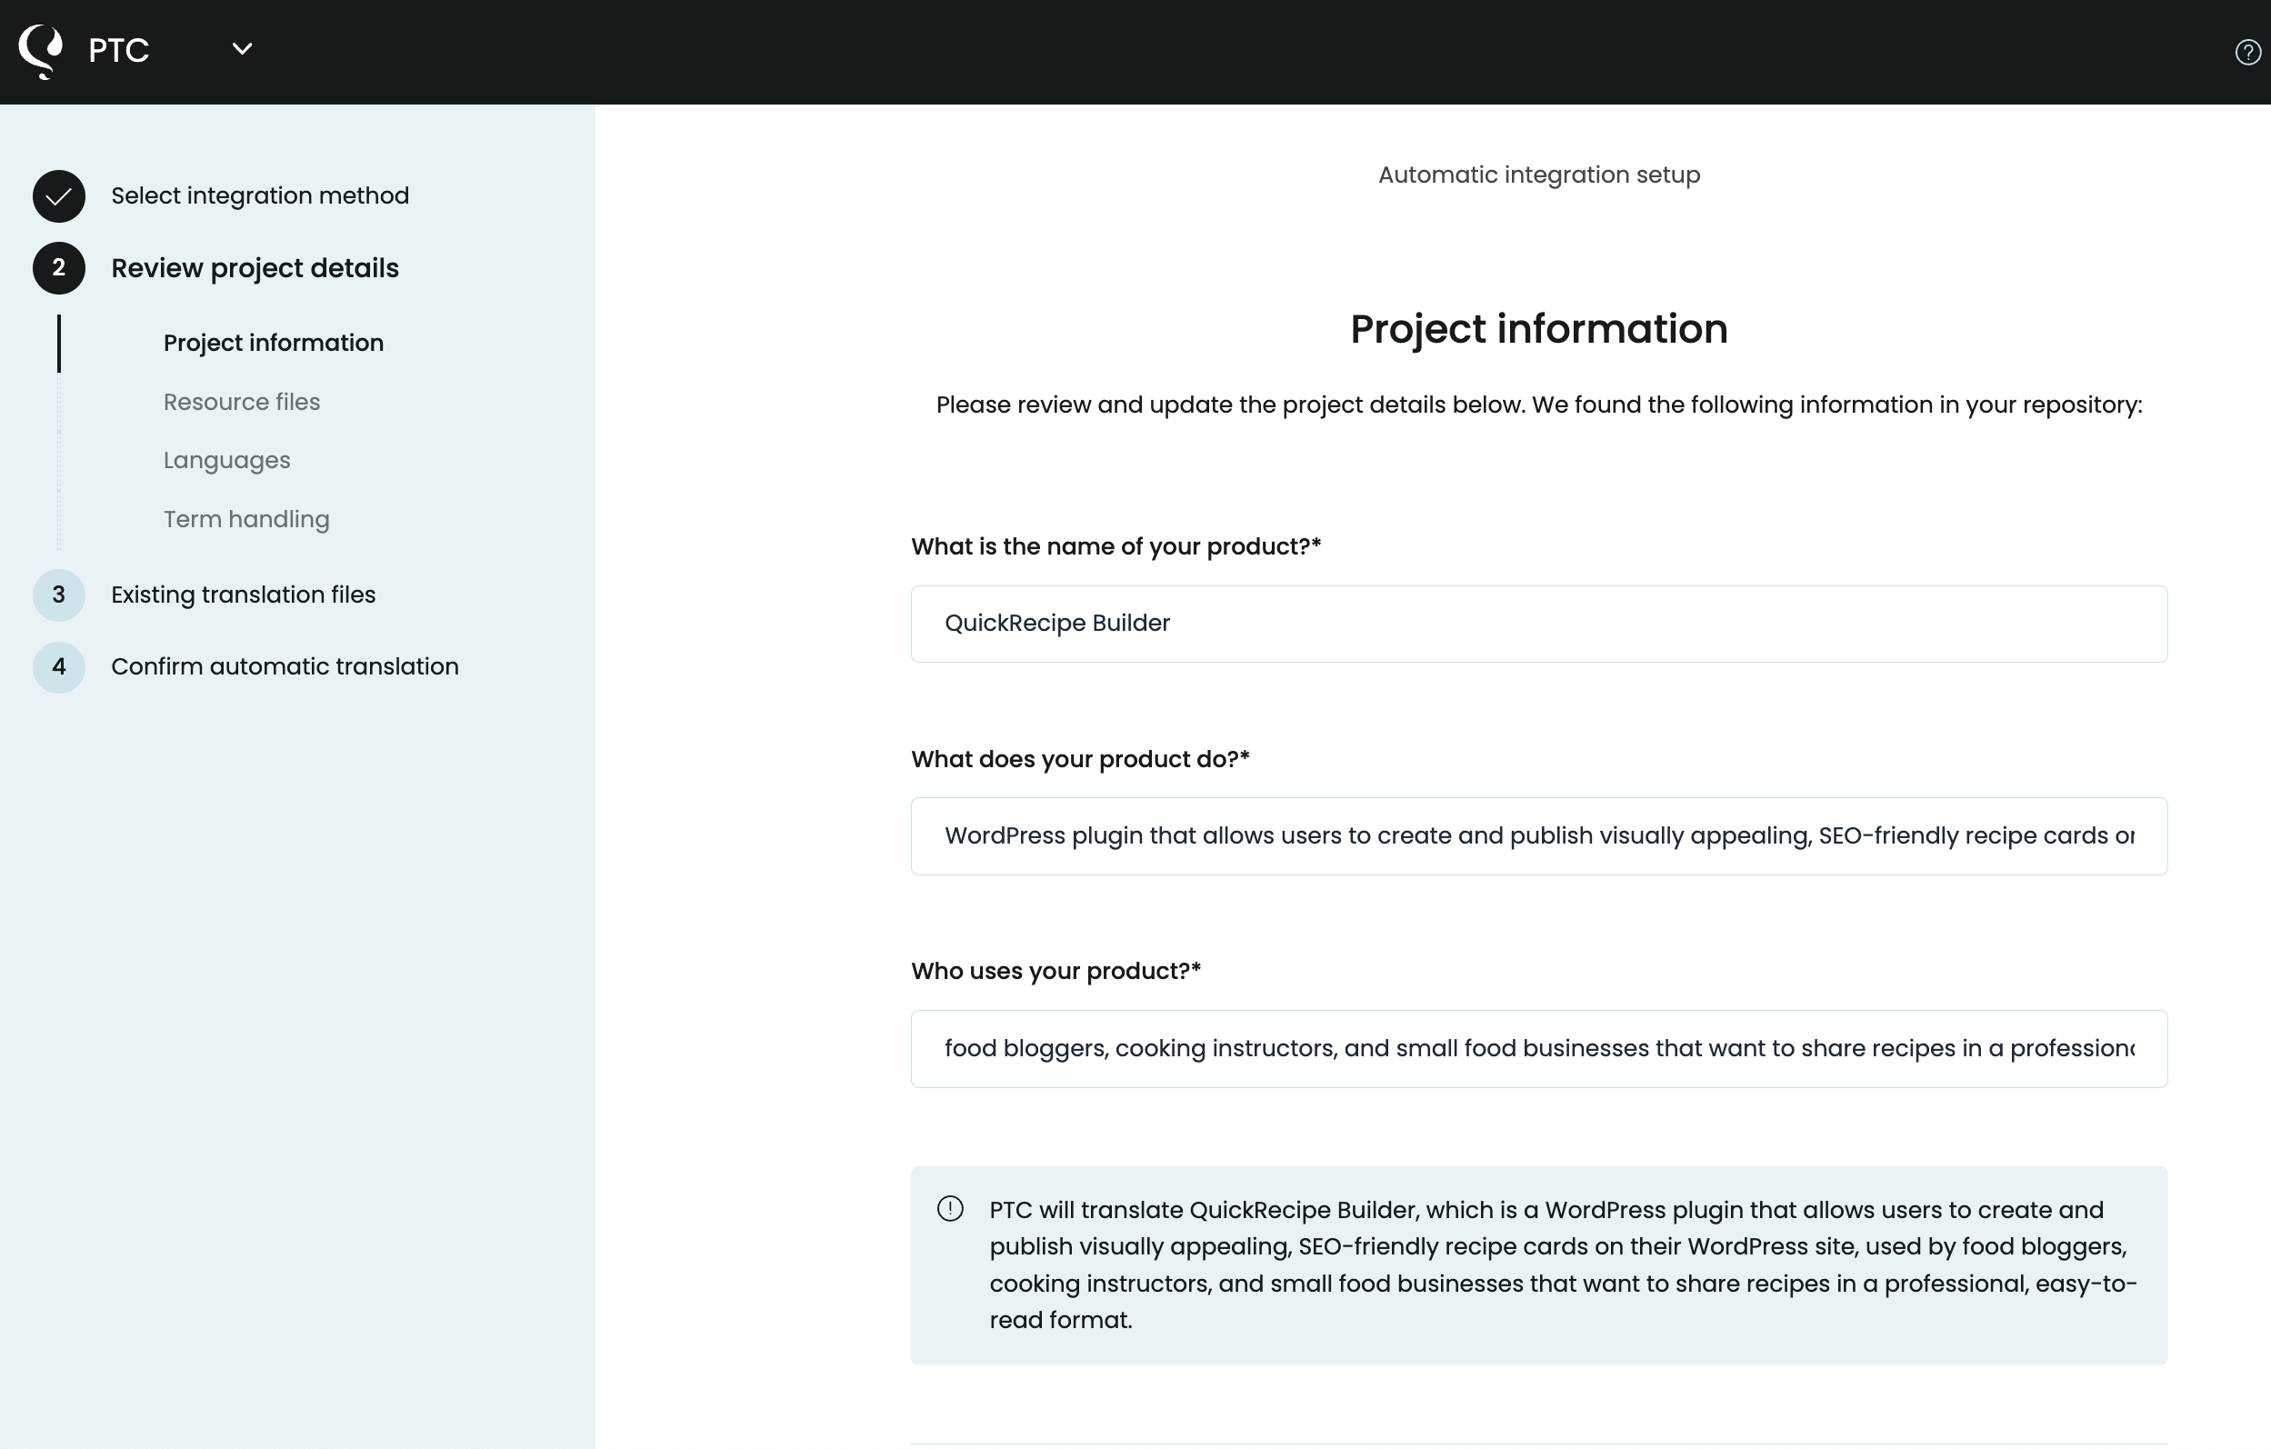Image resolution: width=2271 pixels, height=1449 pixels.
Task: Click the Who uses your product field
Action: click(1538, 1048)
